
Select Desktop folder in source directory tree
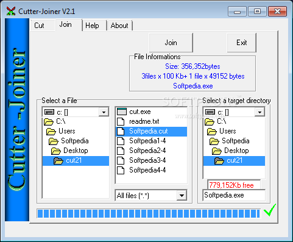coord(76,151)
